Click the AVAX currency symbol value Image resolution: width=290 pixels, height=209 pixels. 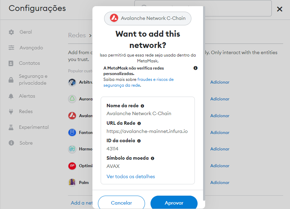pos(113,166)
